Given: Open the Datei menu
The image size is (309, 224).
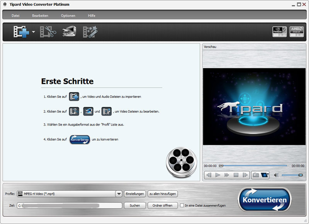Looking at the screenshot, I should pos(15,15).
